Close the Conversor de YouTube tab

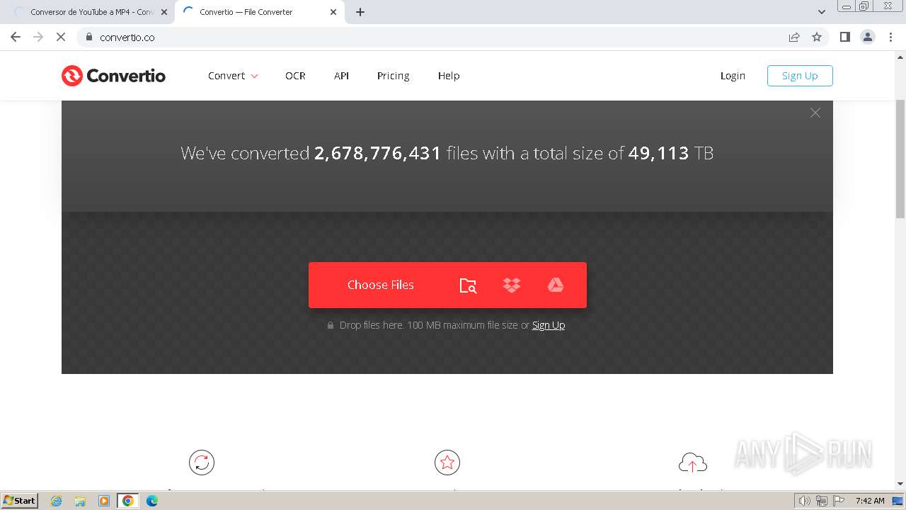click(164, 12)
